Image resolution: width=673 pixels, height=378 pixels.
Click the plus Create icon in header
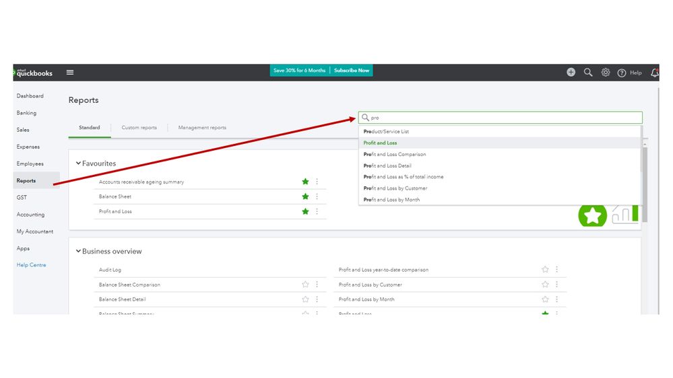tap(571, 73)
